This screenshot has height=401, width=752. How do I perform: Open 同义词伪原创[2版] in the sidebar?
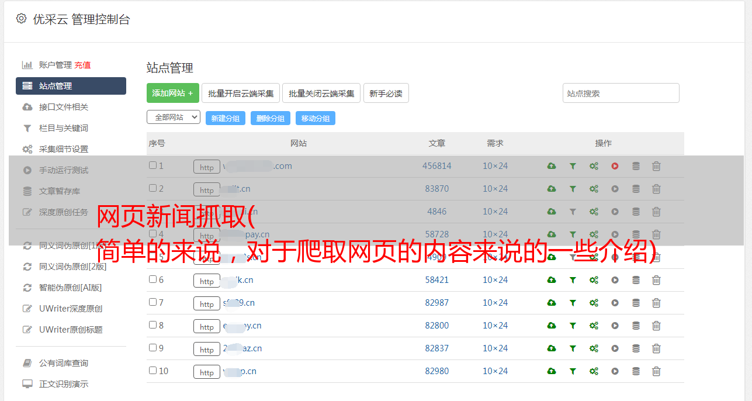[72, 267]
